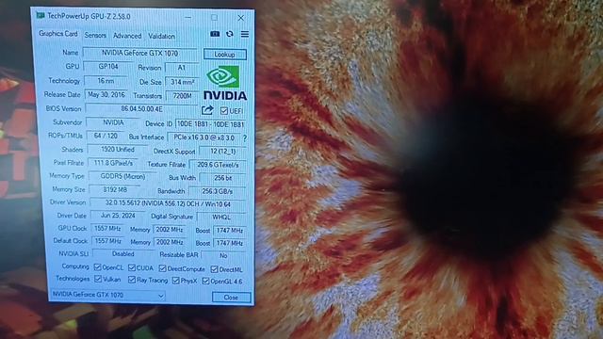Image resolution: width=603 pixels, height=339 pixels.
Task: Toggle the DirectML checkbox
Action: 214,269
